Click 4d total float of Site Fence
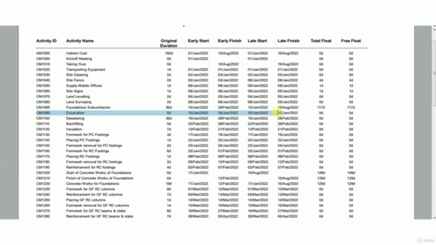This screenshot has height=245, width=436. [x=321, y=80]
